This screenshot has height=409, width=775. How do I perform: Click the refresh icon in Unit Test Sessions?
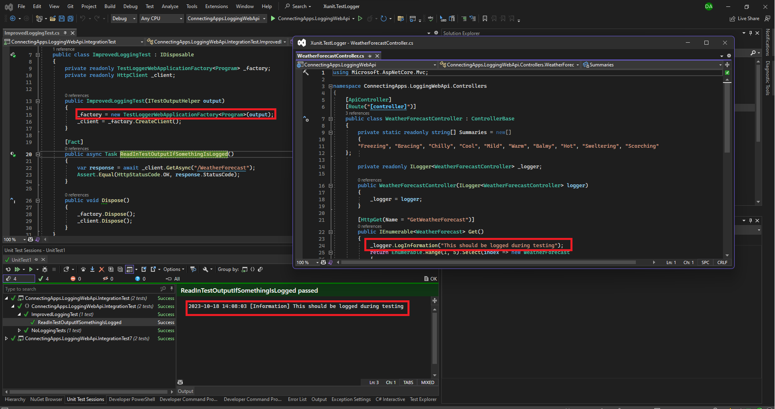[8, 269]
